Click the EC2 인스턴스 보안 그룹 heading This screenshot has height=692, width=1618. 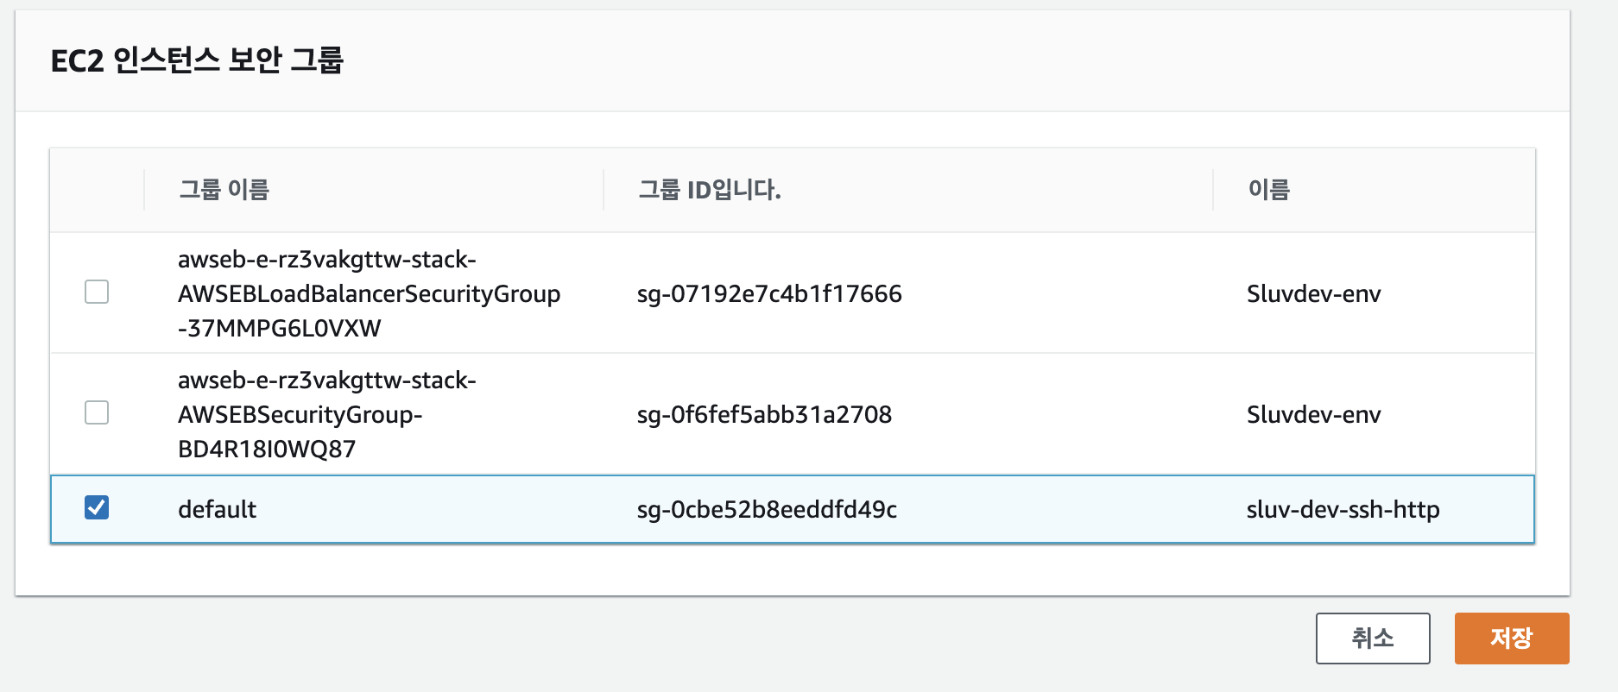tap(197, 60)
